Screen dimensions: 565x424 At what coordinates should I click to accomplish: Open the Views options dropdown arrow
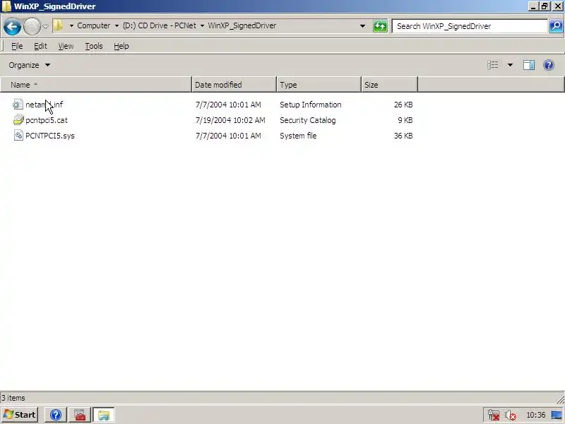[510, 65]
